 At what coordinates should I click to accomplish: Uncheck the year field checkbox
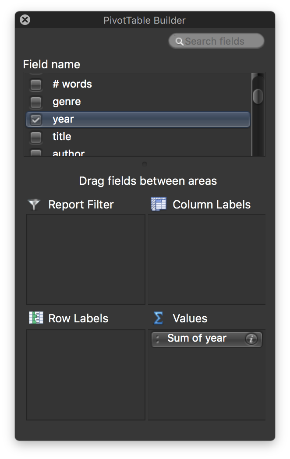click(36, 120)
